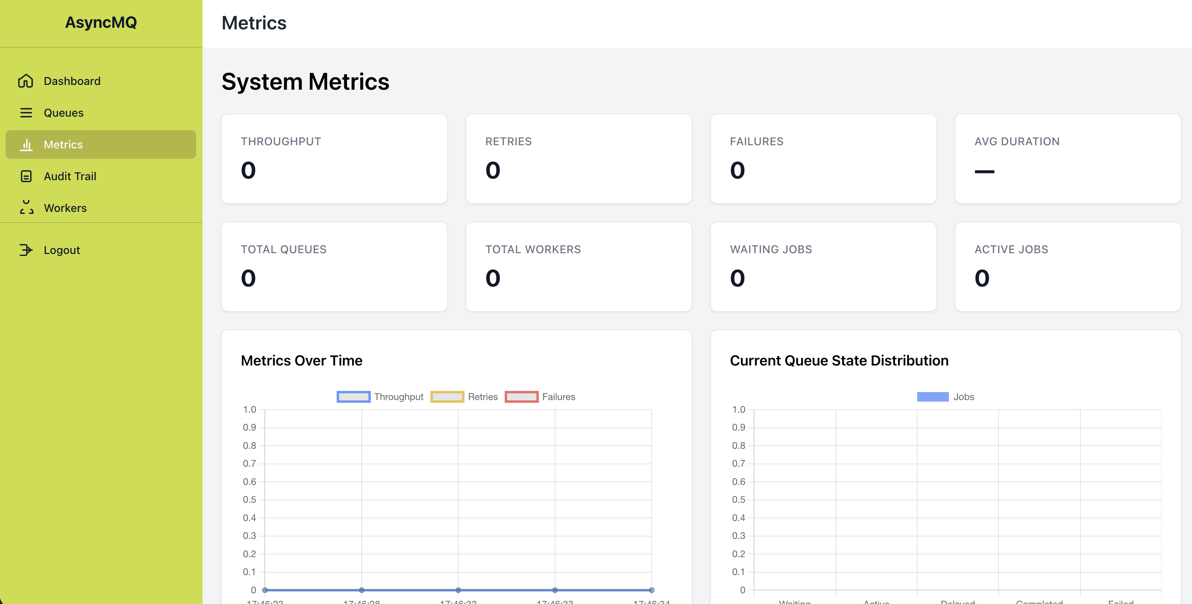Click the Waiting Jobs card

coord(823,266)
